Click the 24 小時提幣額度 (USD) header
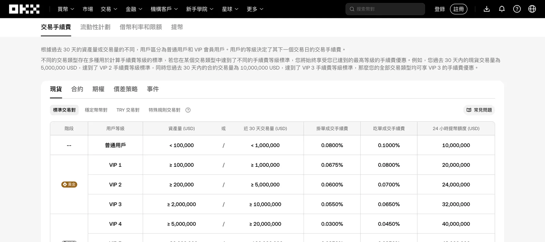 click(x=456, y=129)
